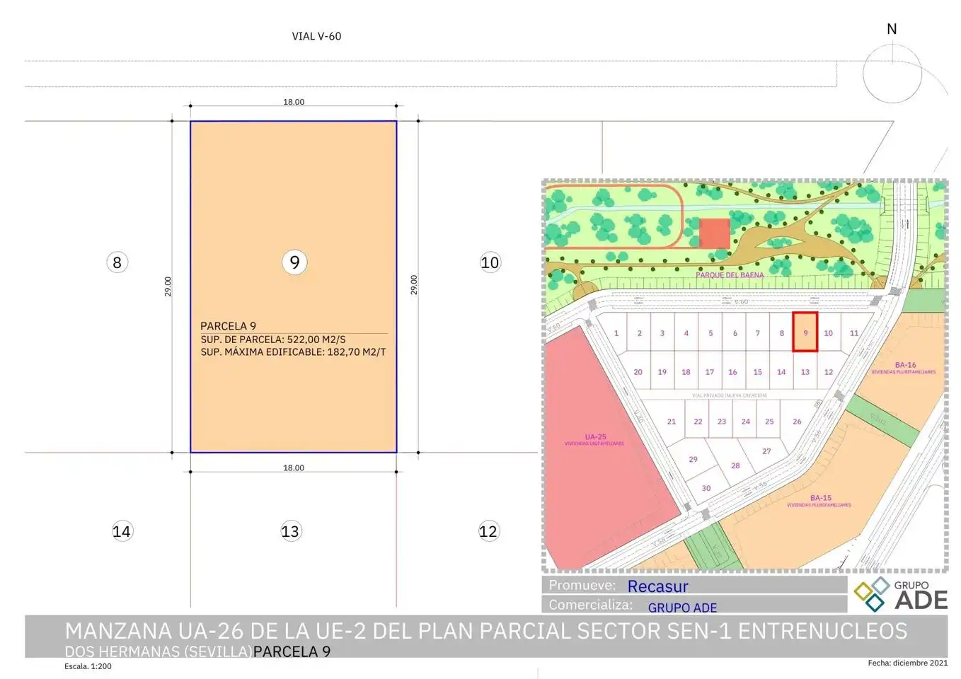Click parcel 16 in the location map

coord(732,372)
